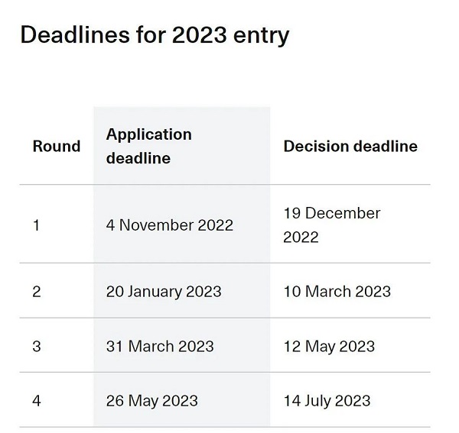Select round number 3 in the table
The height and width of the screenshot is (433, 459).
click(37, 346)
